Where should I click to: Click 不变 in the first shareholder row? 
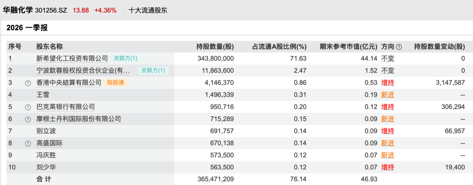click(387, 58)
